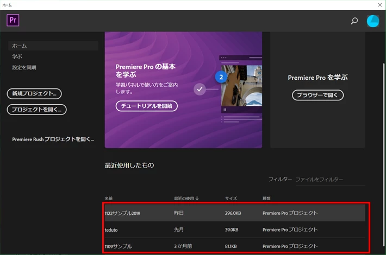Sort by 種類 column header
Screen dimensions: 386x255
coord(266,198)
